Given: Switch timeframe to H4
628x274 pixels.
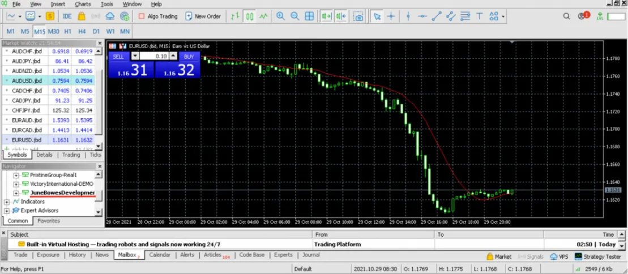Looking at the screenshot, I should 82,31.
